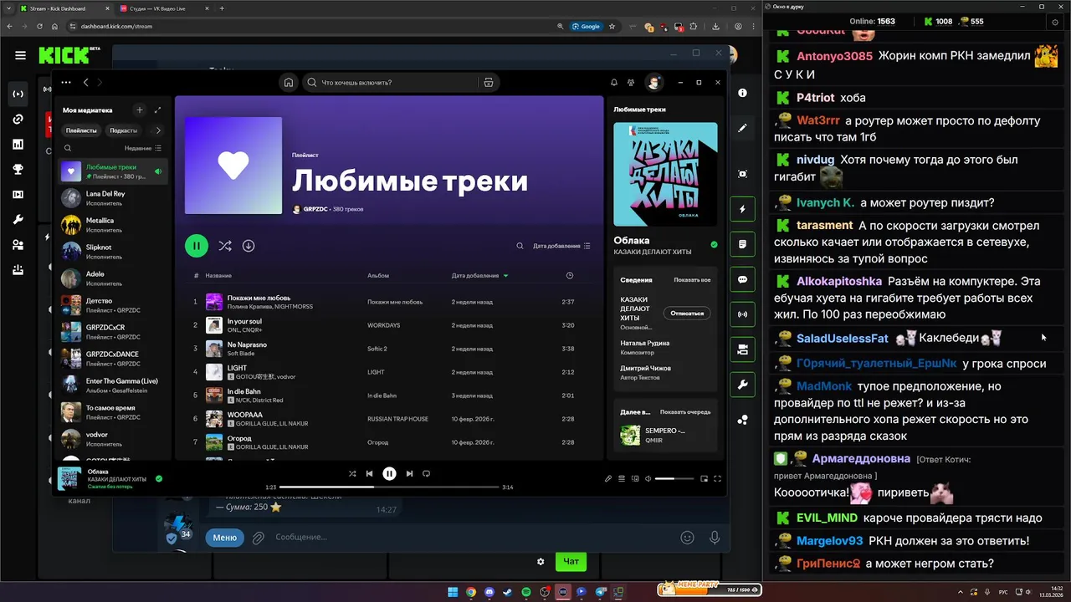Open Spotify user profile avatar
The width and height of the screenshot is (1071, 602).
pos(654,82)
